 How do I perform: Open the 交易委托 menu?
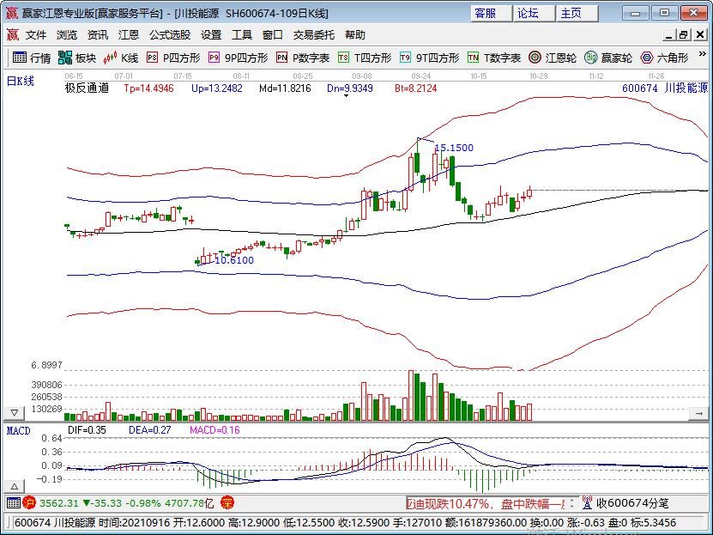click(314, 35)
